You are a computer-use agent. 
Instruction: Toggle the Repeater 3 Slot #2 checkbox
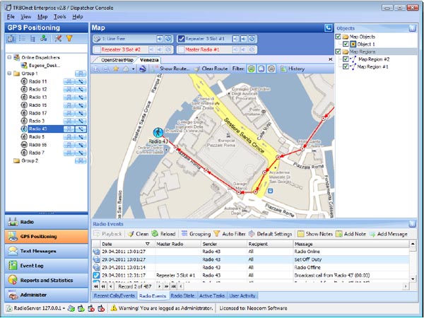(x=98, y=49)
